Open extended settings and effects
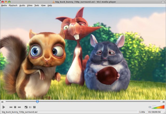This screenshot has height=114, width=166. coord(34,107)
